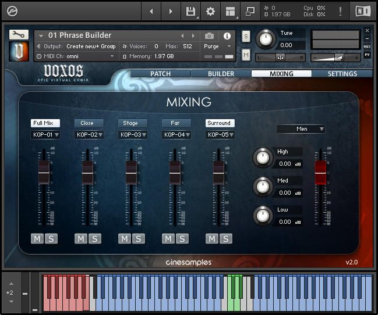This screenshot has width=378, height=315.
Task: Solo the Surround mic channel
Action: 225,239
